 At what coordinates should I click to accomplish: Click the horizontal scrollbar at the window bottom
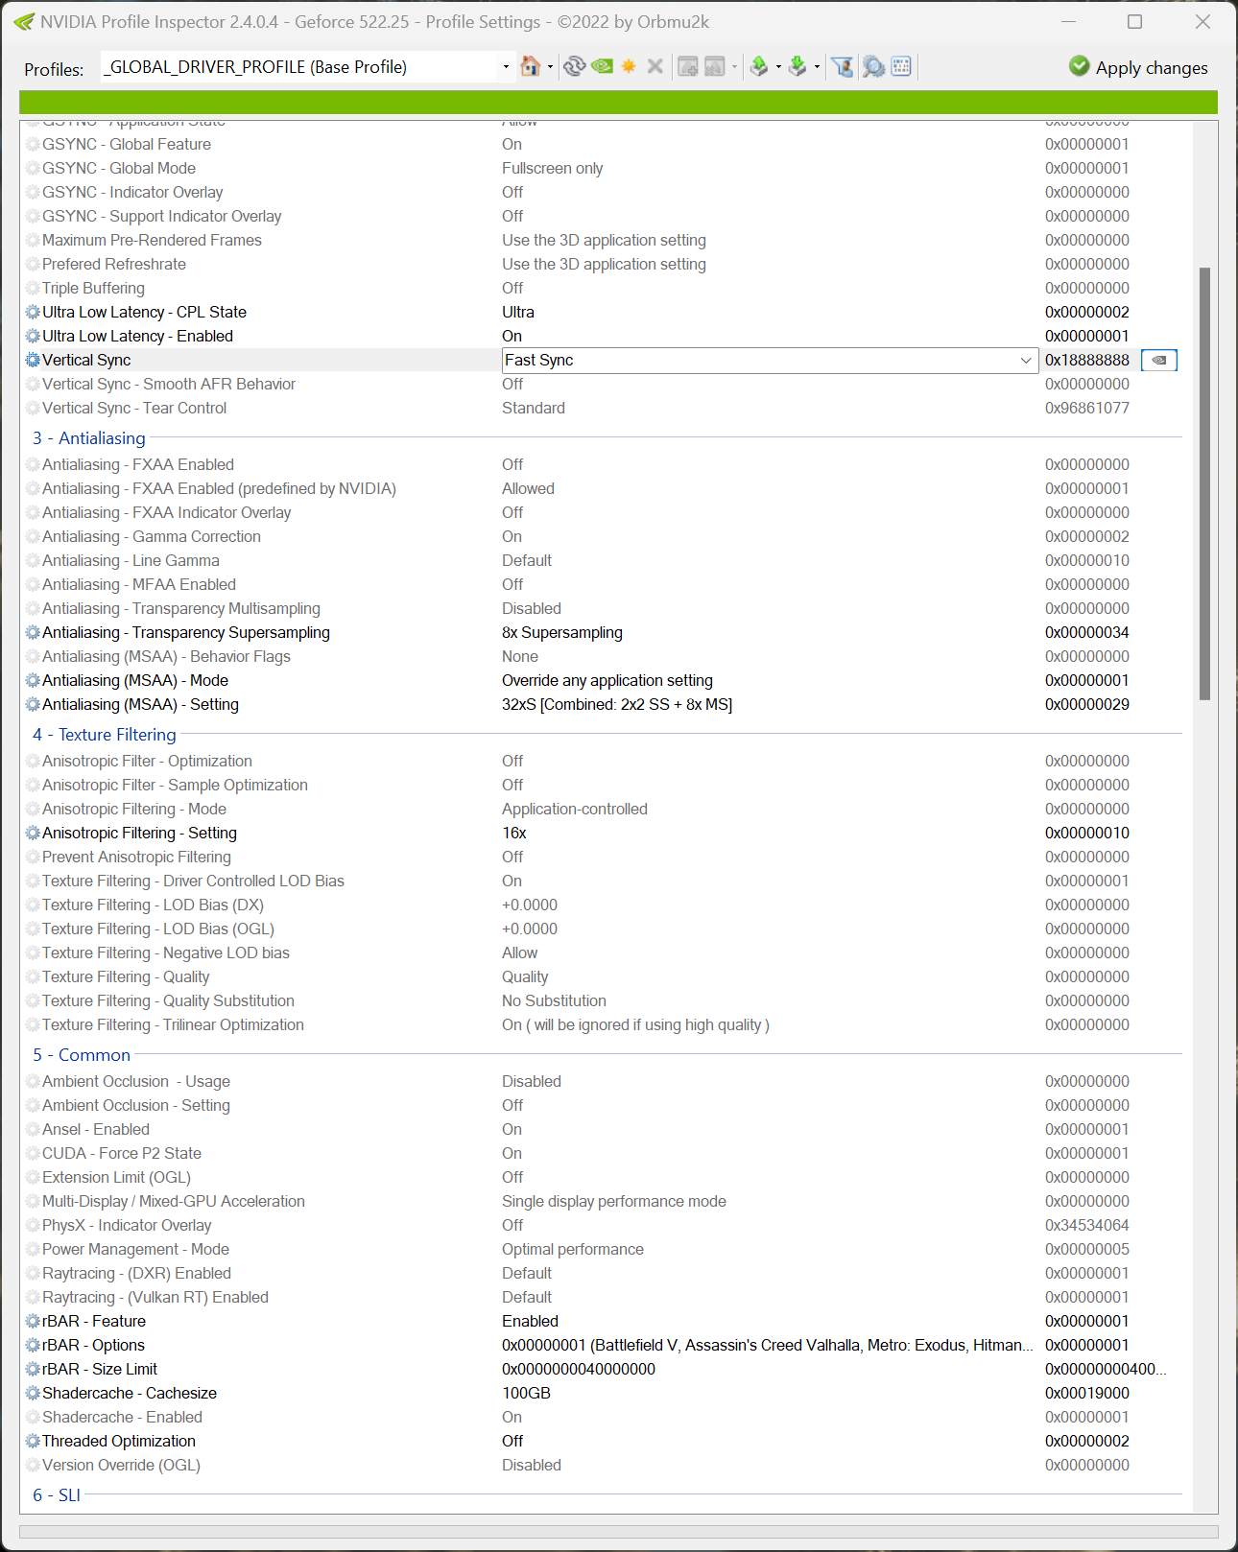tap(618, 1532)
